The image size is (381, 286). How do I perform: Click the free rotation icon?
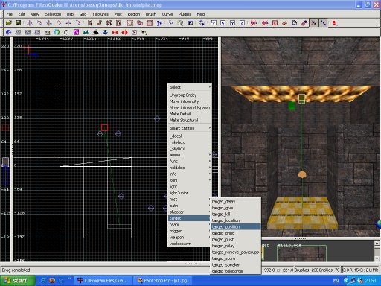coord(202,23)
